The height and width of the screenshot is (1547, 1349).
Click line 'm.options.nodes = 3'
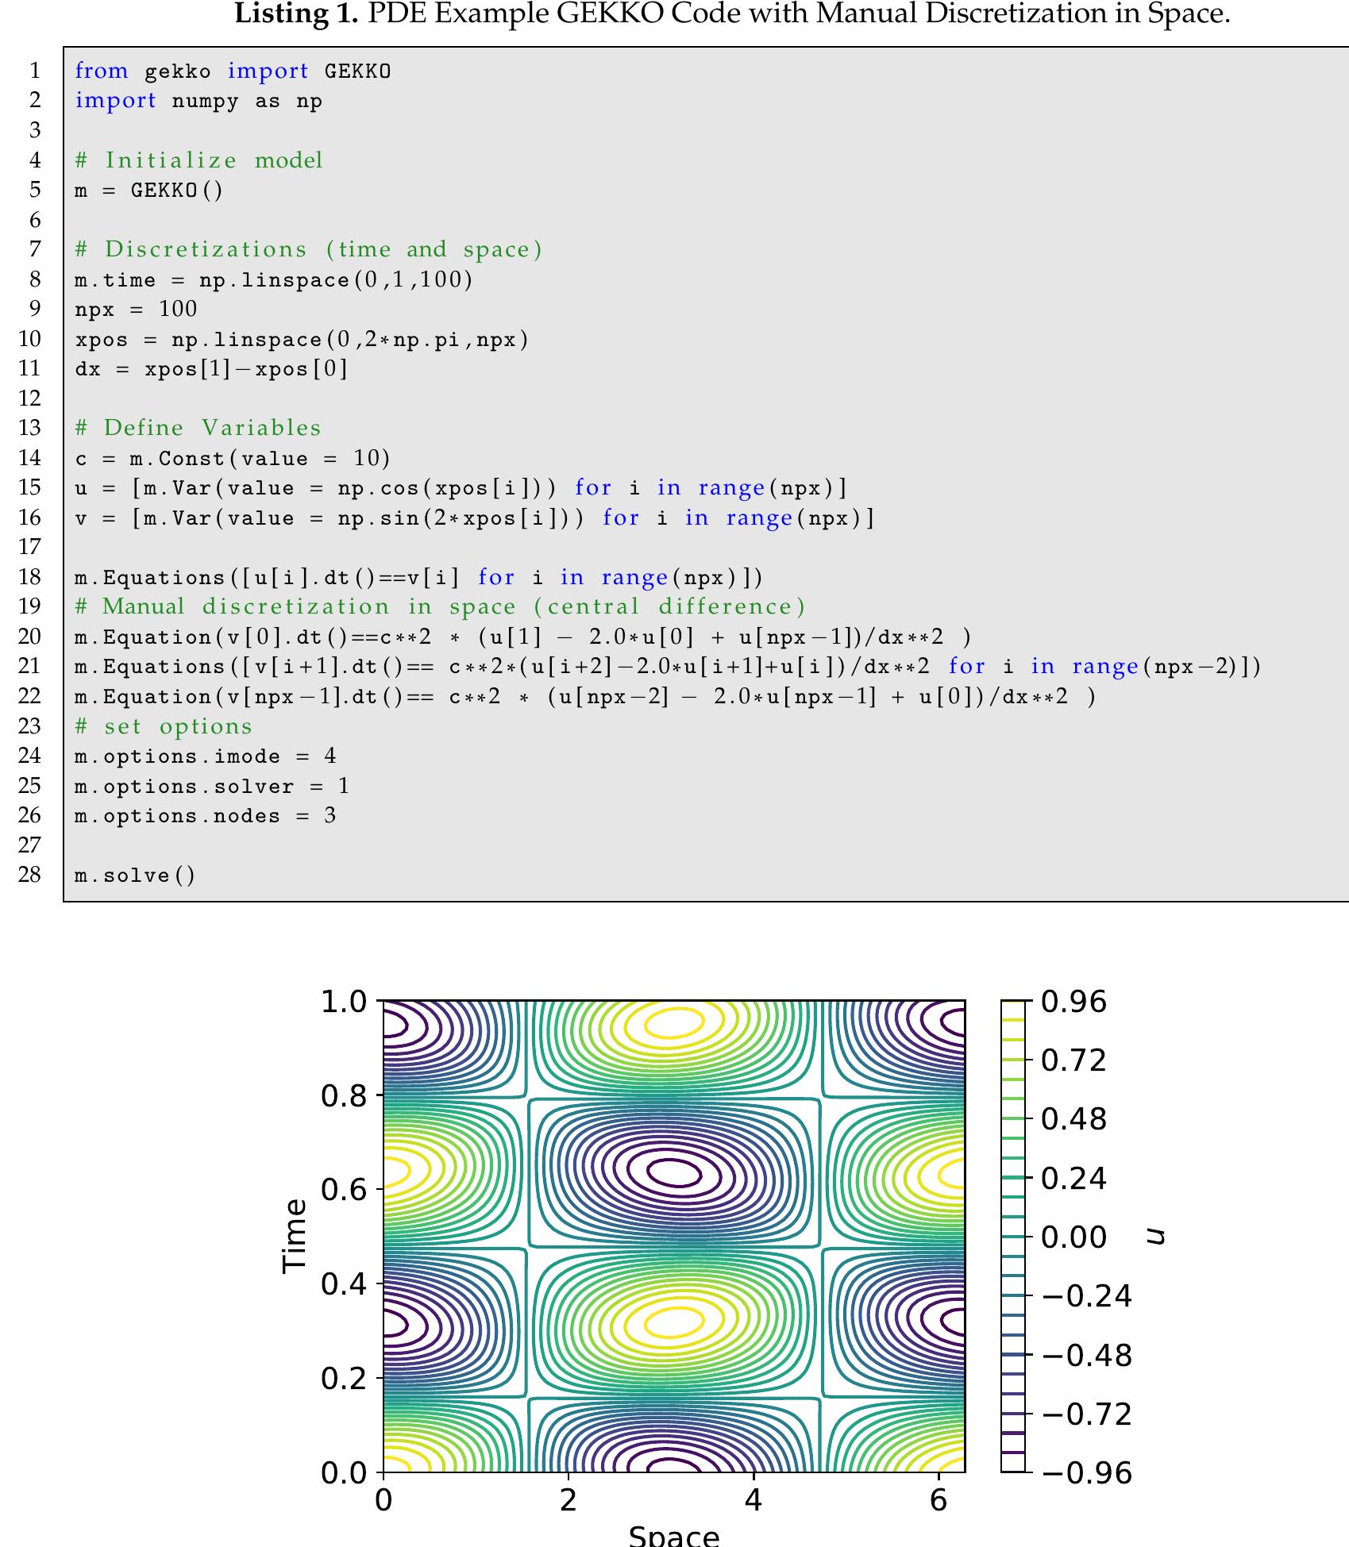[x=206, y=816]
